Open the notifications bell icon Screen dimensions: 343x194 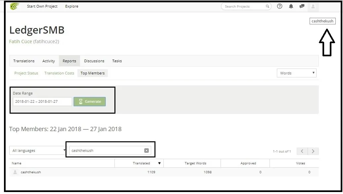[291, 6]
